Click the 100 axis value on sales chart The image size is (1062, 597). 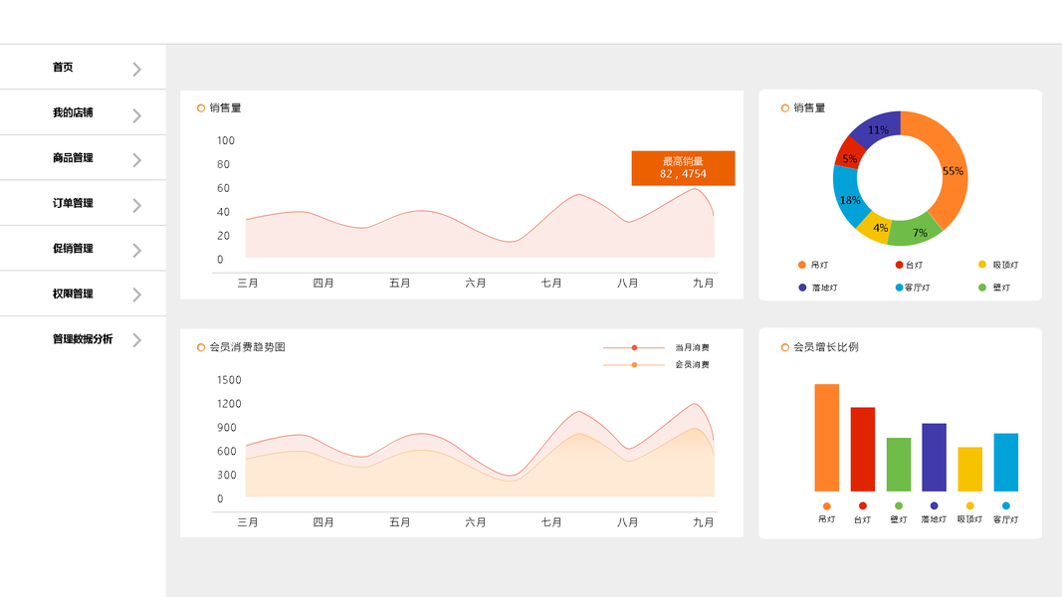[x=226, y=140]
